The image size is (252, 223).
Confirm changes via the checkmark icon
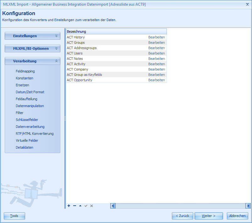86,206
